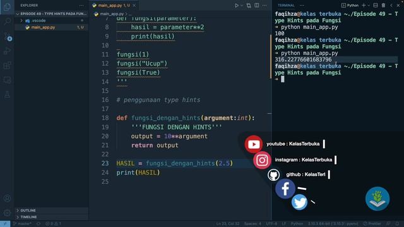Open the Manage gear settings
Viewport: 404px width, 227px height.
coord(7,213)
